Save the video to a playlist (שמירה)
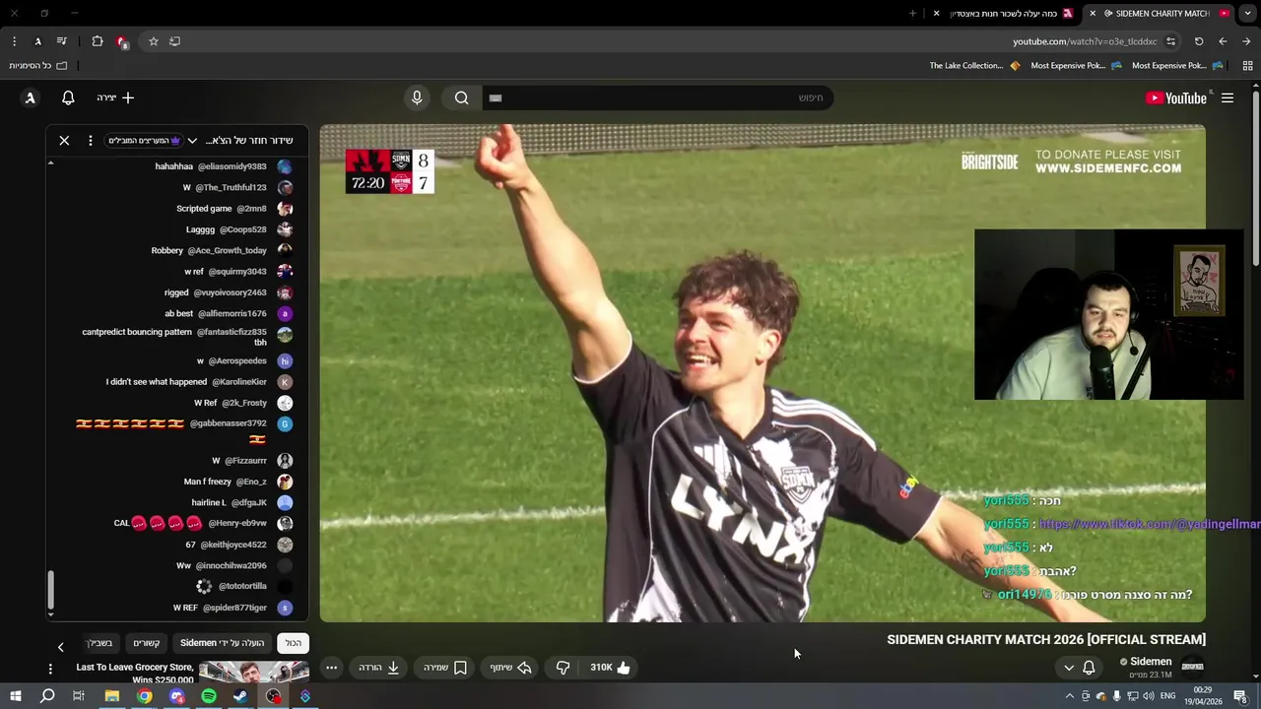The height and width of the screenshot is (709, 1261). click(x=445, y=668)
